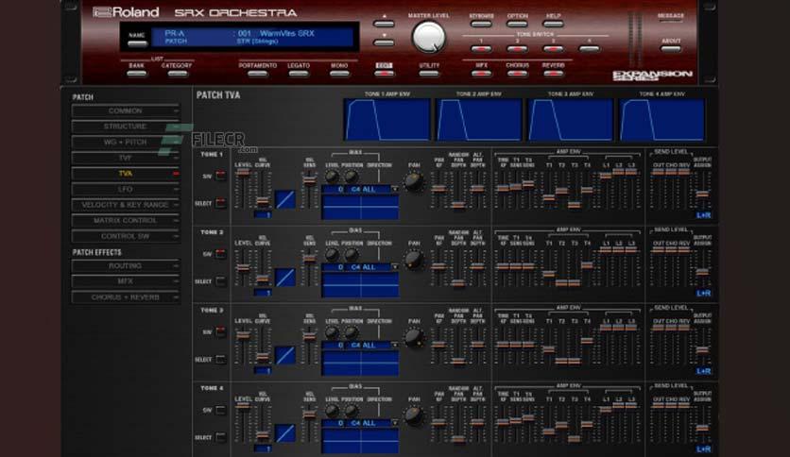Click Tone 4 velocity curve graph icon

pos(285,433)
